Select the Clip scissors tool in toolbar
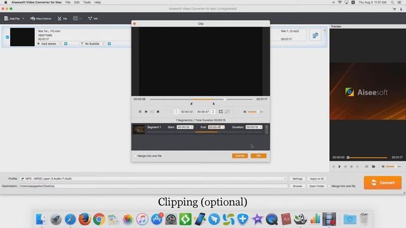 click(62, 18)
